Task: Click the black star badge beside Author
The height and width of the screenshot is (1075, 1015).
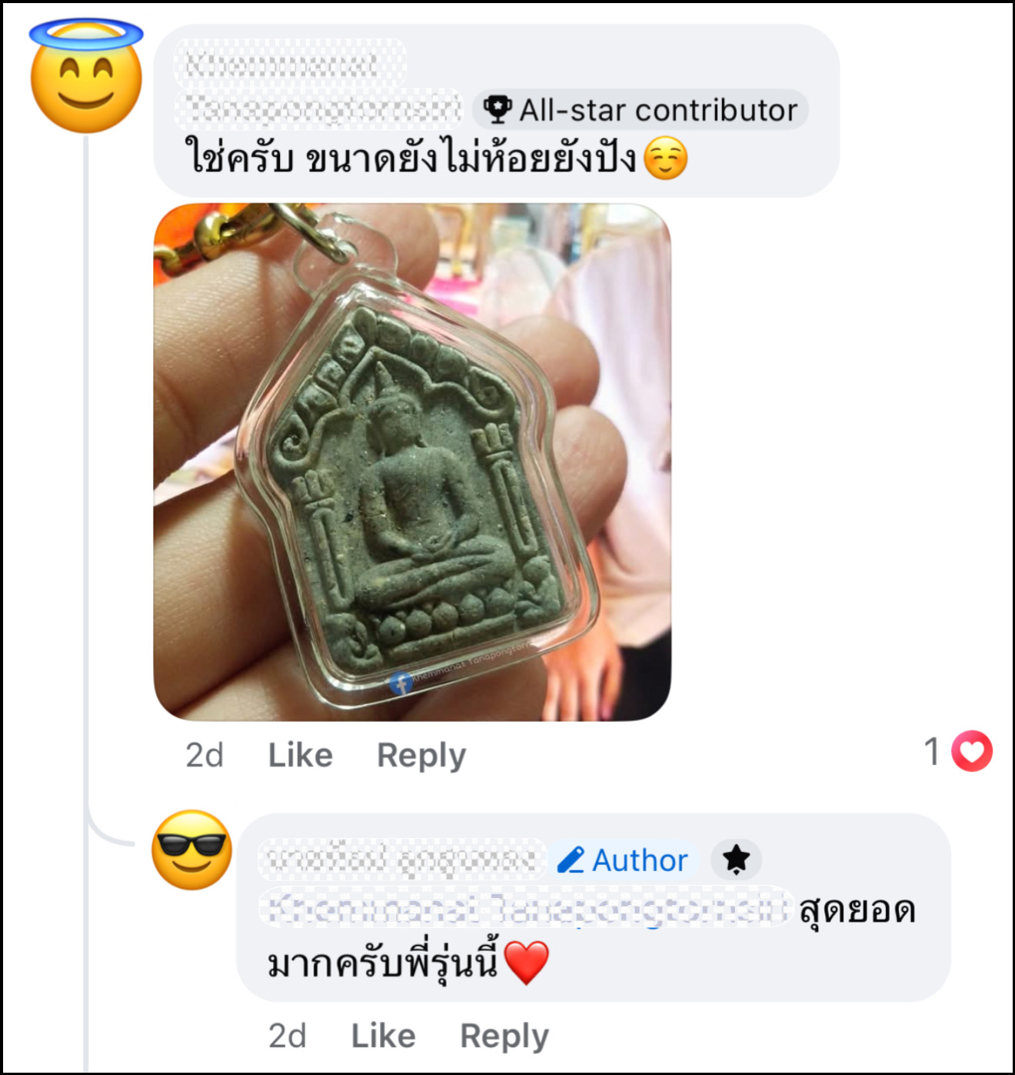Action: click(x=736, y=859)
